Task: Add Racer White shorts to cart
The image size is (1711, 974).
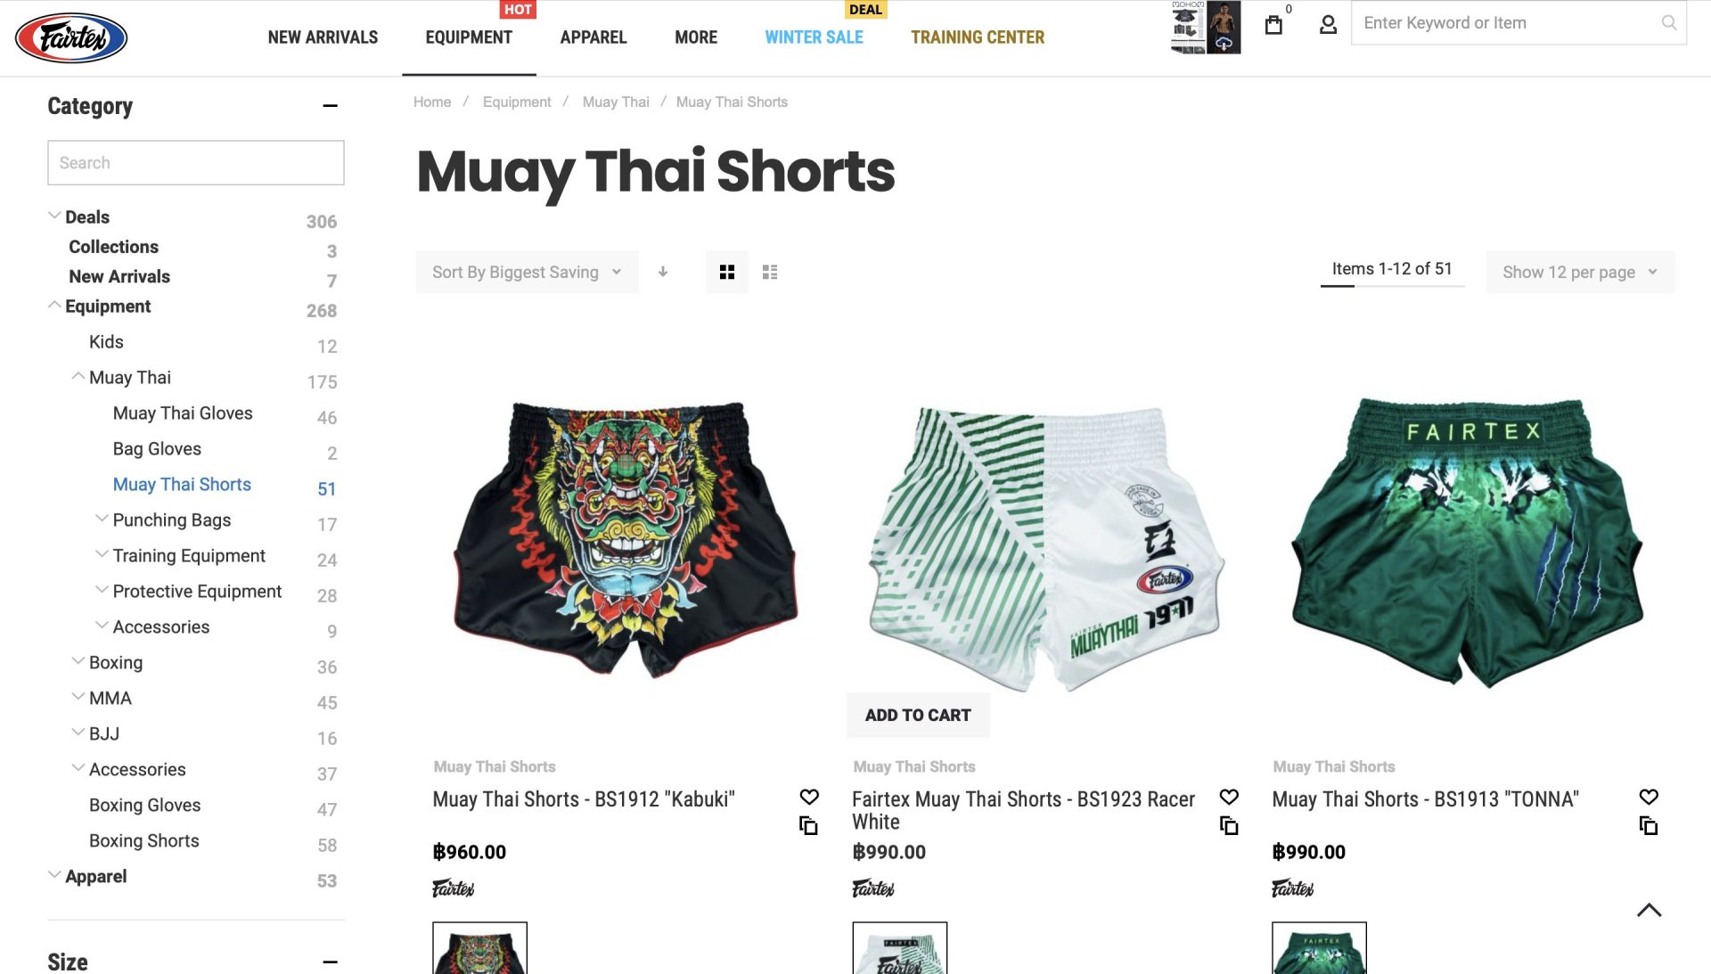Action: point(918,715)
